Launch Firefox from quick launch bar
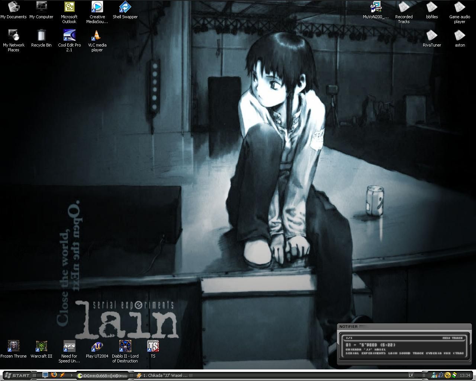Viewport: 476px width, 381px height. tap(54, 375)
